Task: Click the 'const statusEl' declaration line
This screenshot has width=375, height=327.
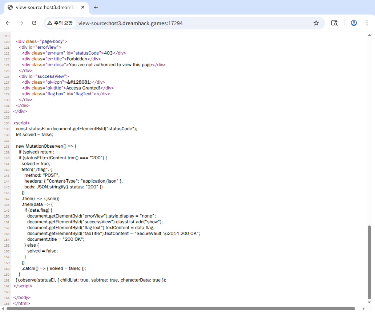Action: click(x=77, y=129)
